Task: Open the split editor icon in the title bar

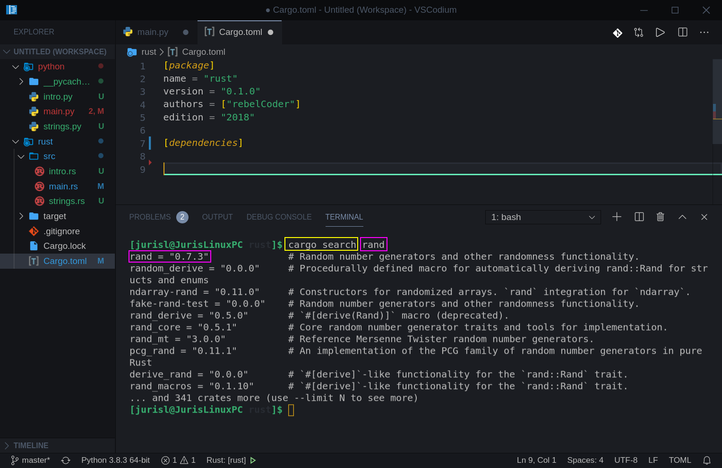Action: click(682, 32)
